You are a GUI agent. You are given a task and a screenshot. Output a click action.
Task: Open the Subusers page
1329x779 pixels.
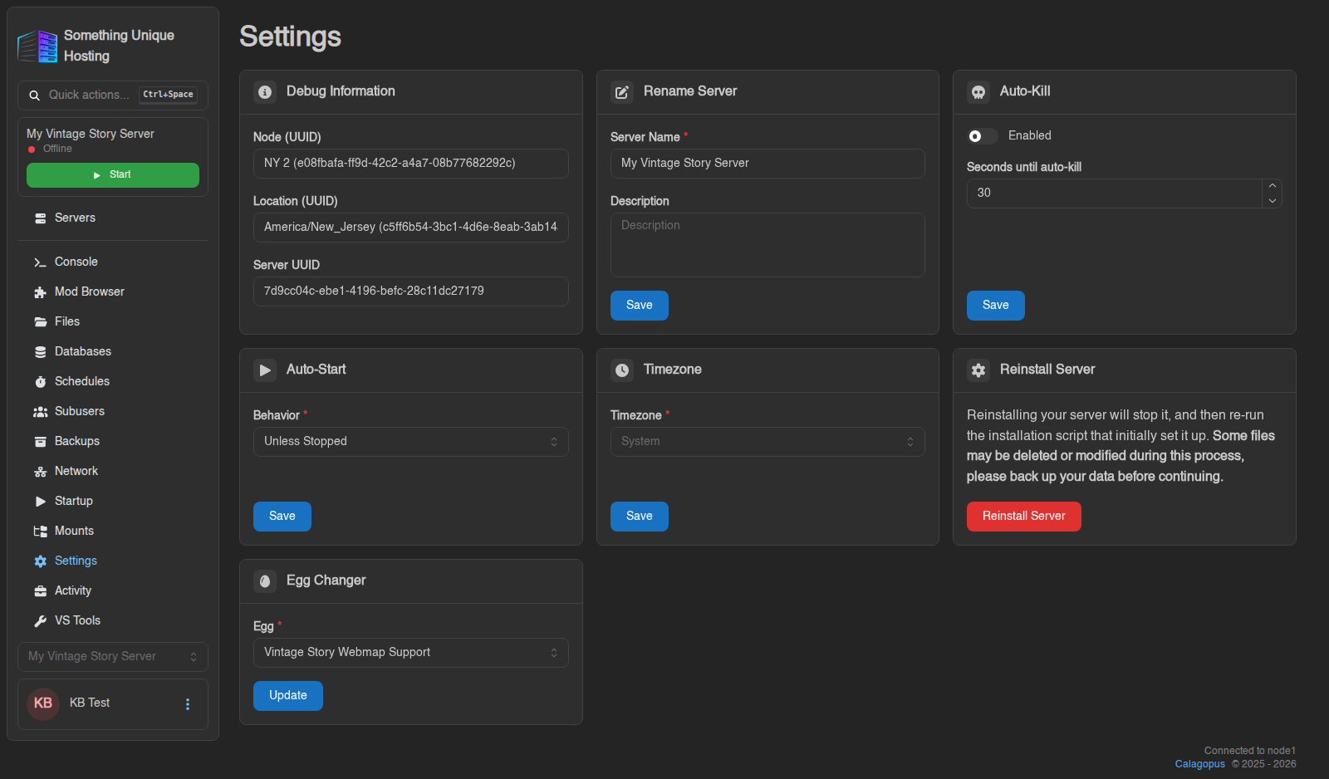(113, 412)
